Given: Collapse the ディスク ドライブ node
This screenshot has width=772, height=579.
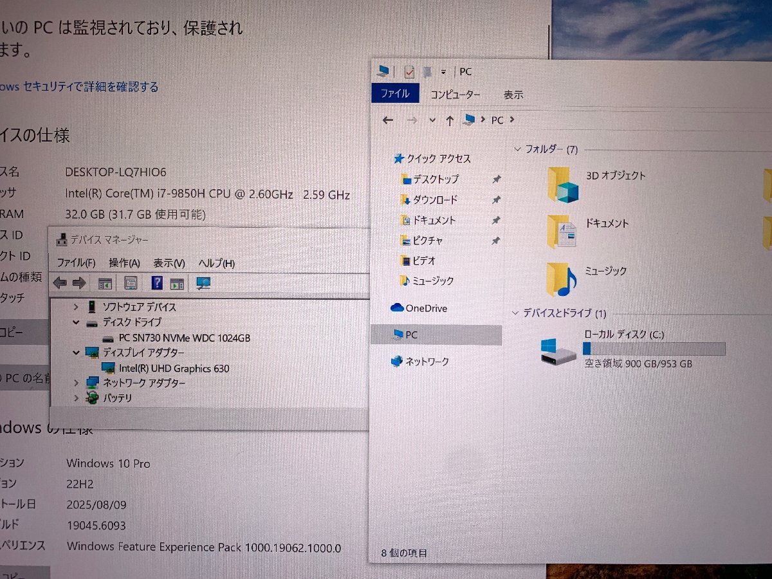Looking at the screenshot, I should click(x=76, y=322).
